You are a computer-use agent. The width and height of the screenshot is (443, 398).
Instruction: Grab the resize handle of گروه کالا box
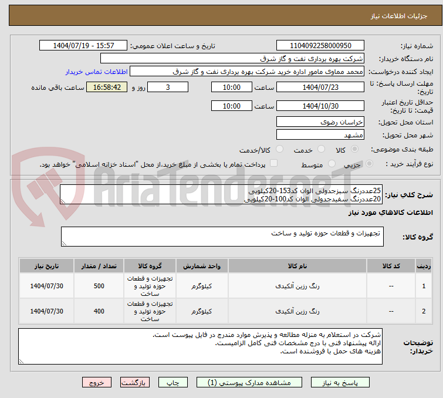tap(64, 244)
